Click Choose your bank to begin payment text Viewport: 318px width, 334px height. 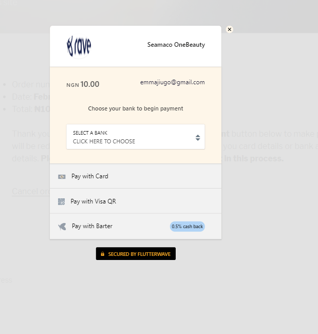[x=136, y=108]
